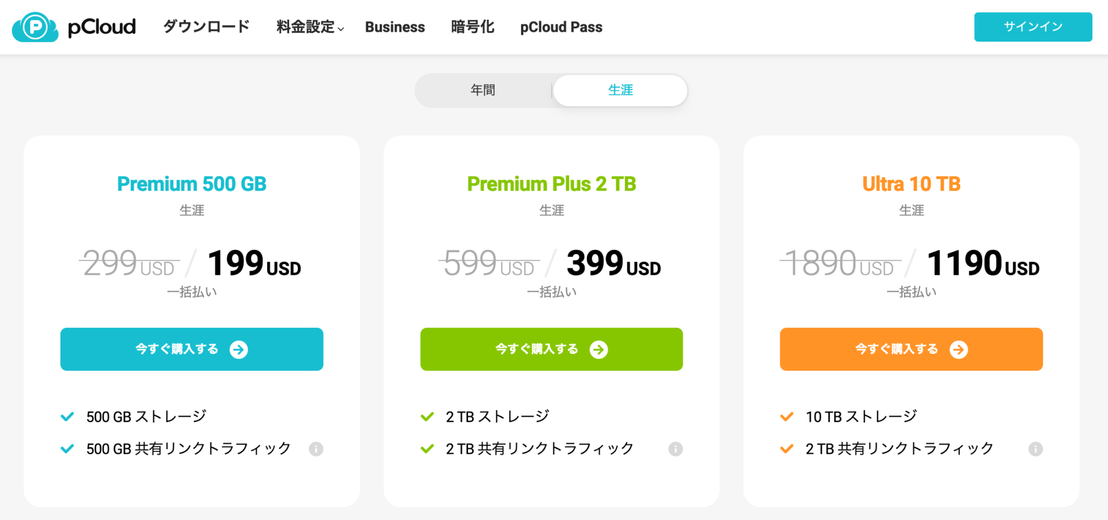Open the Business menu item
Screen dimensions: 1108x520
coord(395,27)
